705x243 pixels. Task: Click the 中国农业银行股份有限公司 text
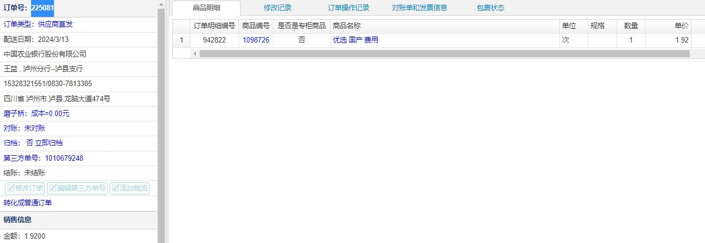click(45, 54)
